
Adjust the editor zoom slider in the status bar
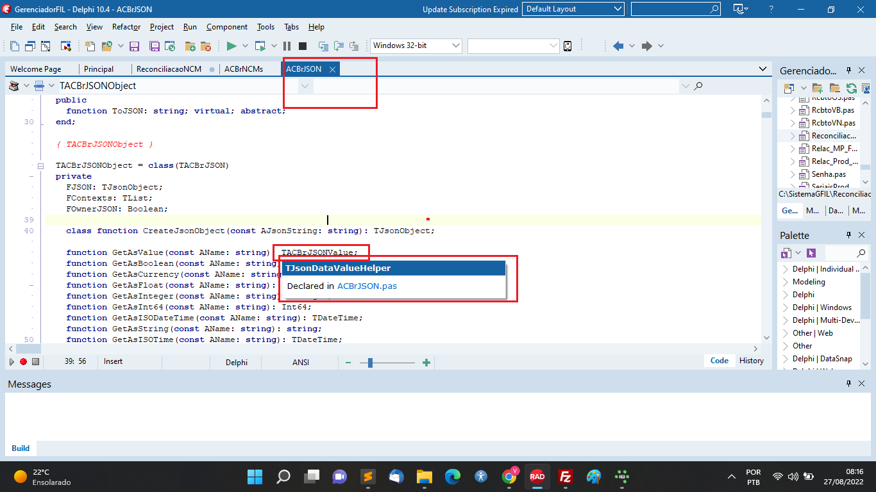click(x=369, y=363)
